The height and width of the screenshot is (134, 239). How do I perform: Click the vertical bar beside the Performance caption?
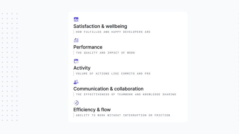[x=73, y=53]
